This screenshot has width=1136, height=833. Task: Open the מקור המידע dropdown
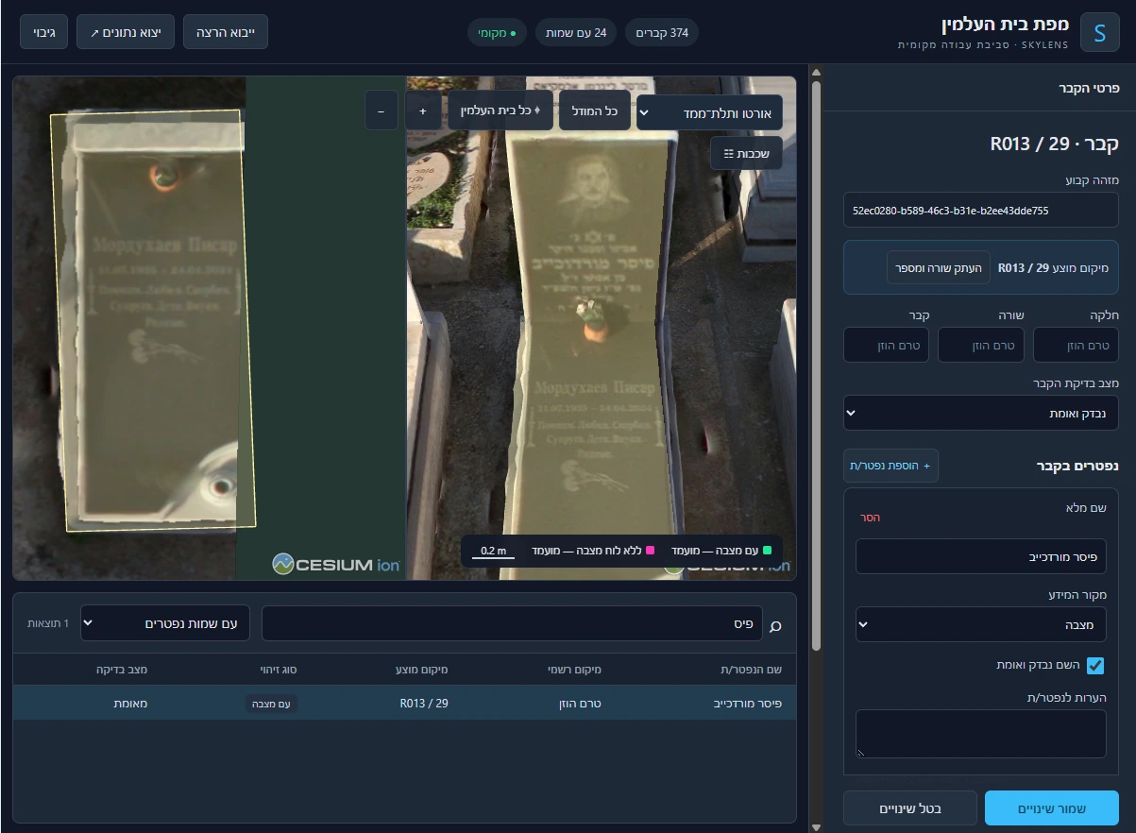pos(980,624)
